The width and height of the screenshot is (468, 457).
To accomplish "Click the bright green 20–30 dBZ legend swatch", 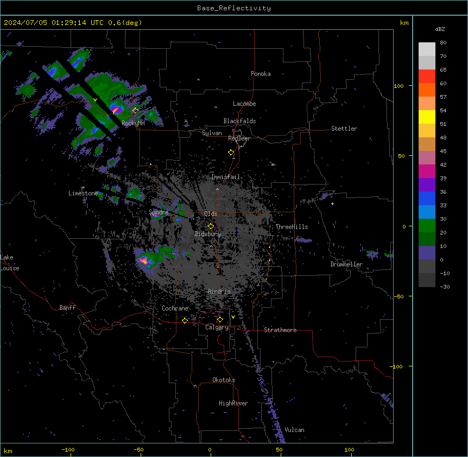I will [427, 226].
